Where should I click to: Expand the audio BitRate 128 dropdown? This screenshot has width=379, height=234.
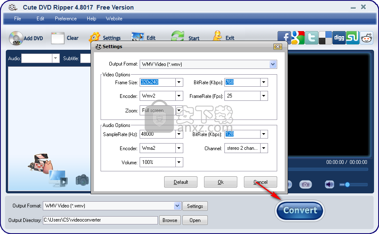tap(264, 134)
